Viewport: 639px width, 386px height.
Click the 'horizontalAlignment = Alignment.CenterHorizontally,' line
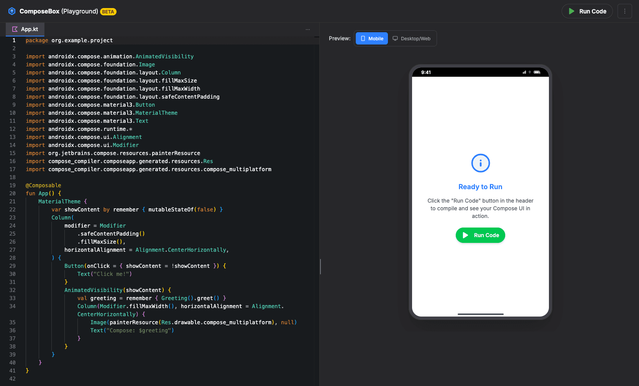pyautogui.click(x=146, y=250)
